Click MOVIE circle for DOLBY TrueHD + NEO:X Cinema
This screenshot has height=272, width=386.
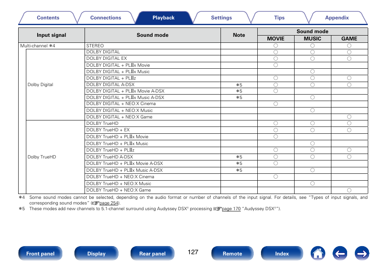coord(276,177)
